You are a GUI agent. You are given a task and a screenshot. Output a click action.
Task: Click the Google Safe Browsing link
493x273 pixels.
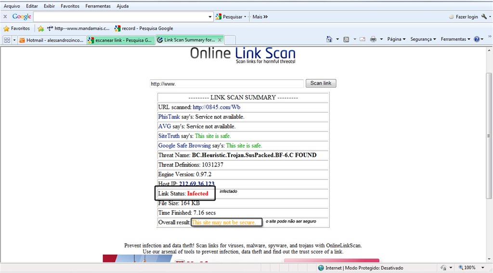click(x=184, y=145)
